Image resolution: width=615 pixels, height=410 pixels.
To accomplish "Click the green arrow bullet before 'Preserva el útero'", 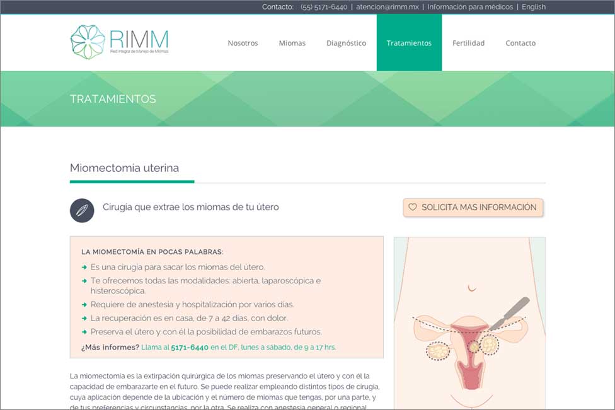I will 84,332.
